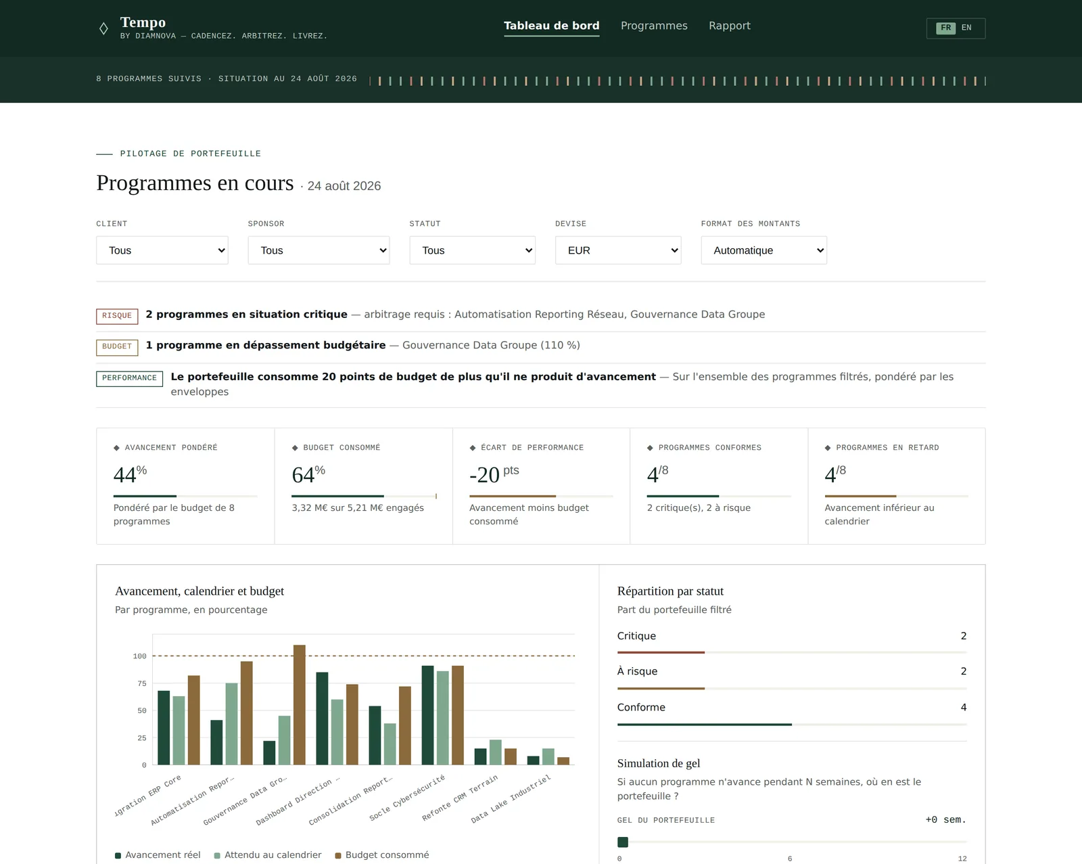
Task: Click the Gouvernance Data budget bar at 110
Action: coord(300,705)
